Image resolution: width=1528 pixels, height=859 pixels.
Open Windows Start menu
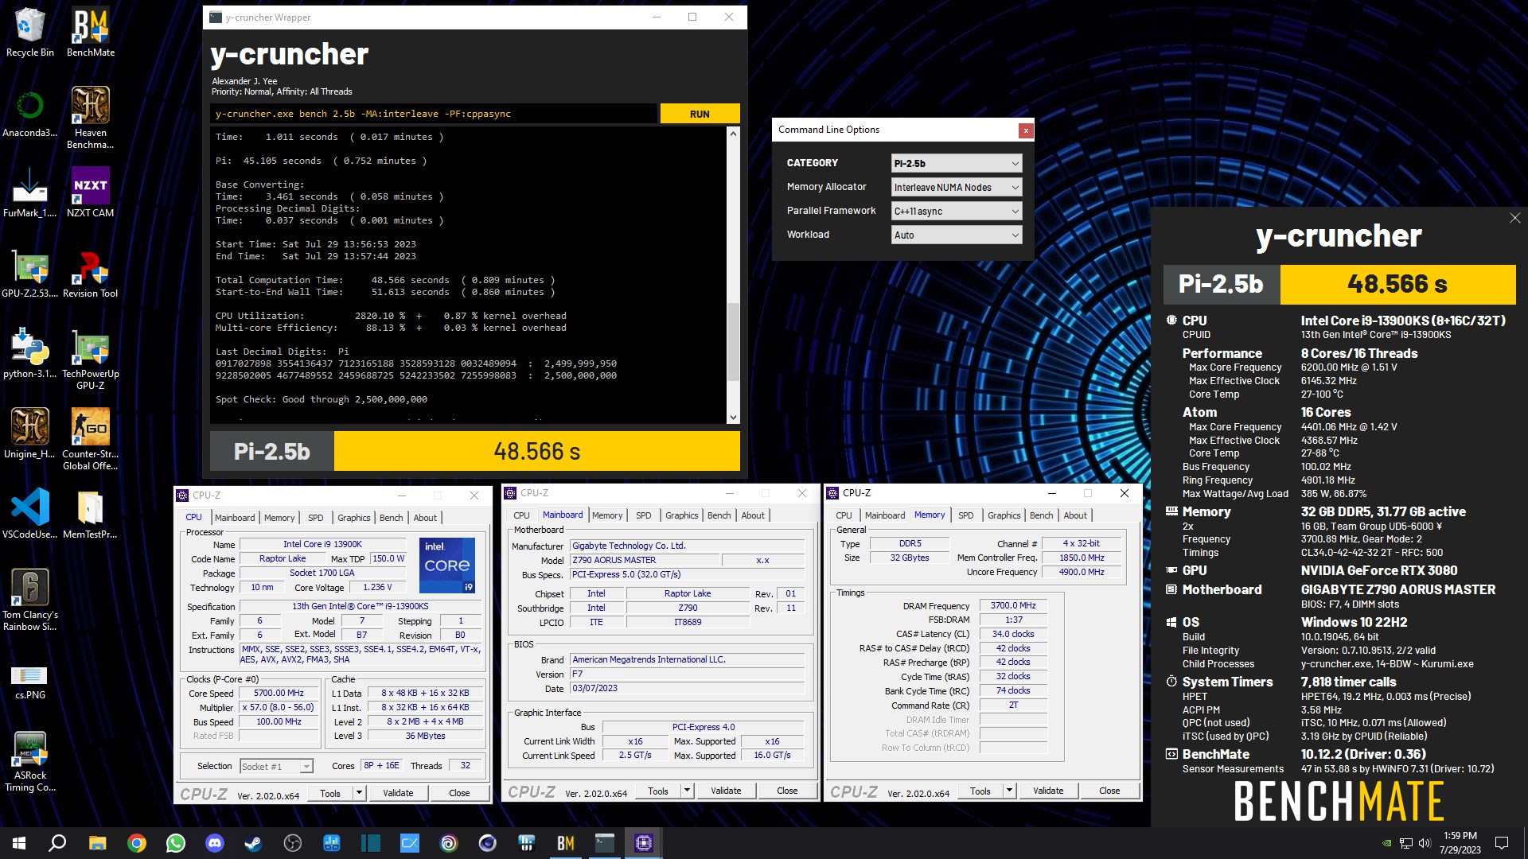tap(19, 843)
